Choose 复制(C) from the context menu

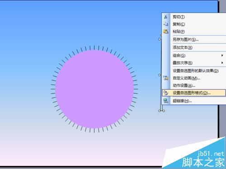click(194, 24)
